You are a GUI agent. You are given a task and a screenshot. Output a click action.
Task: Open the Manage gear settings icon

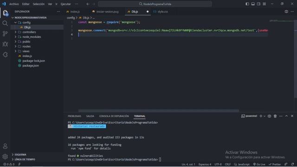click(5, 156)
